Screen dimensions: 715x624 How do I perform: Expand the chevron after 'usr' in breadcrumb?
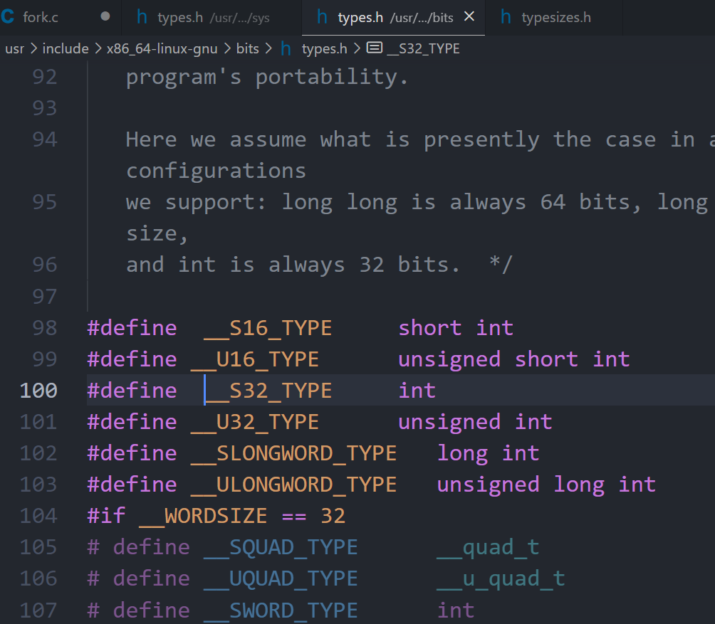(x=33, y=48)
